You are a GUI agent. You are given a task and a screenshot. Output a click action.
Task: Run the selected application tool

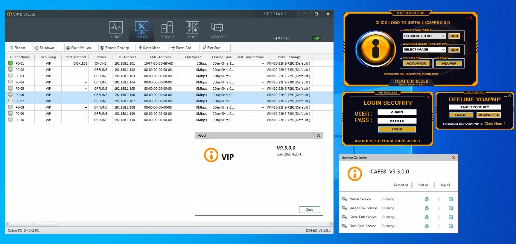(x=454, y=36)
